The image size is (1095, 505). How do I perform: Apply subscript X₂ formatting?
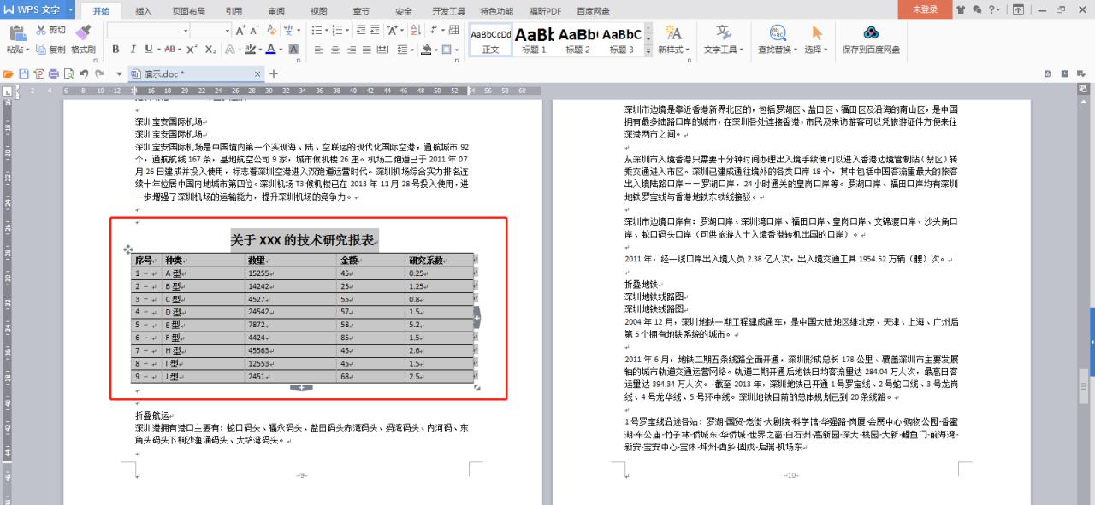210,50
